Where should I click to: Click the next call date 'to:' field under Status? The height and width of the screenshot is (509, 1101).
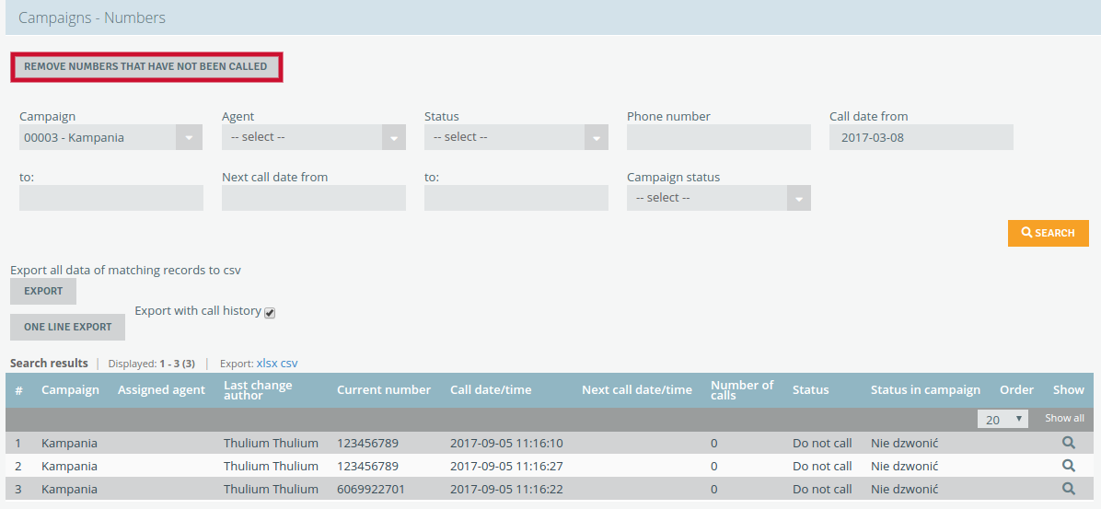pos(516,198)
